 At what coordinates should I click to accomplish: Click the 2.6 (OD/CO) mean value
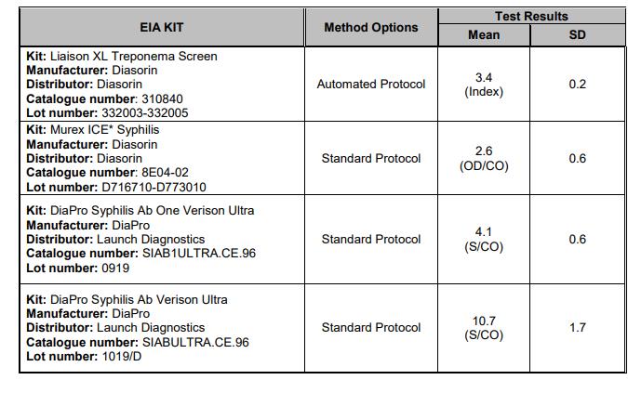point(483,158)
